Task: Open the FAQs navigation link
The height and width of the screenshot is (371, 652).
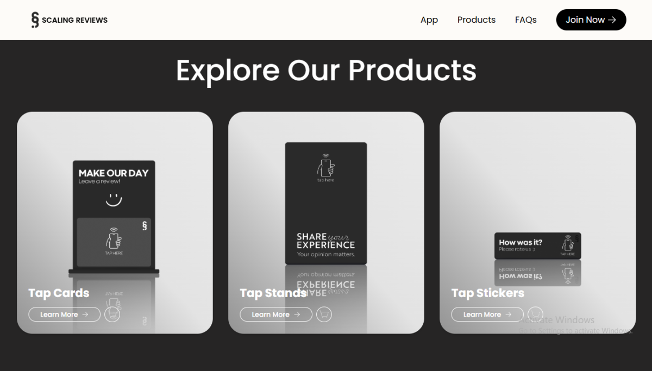Action: click(x=526, y=20)
